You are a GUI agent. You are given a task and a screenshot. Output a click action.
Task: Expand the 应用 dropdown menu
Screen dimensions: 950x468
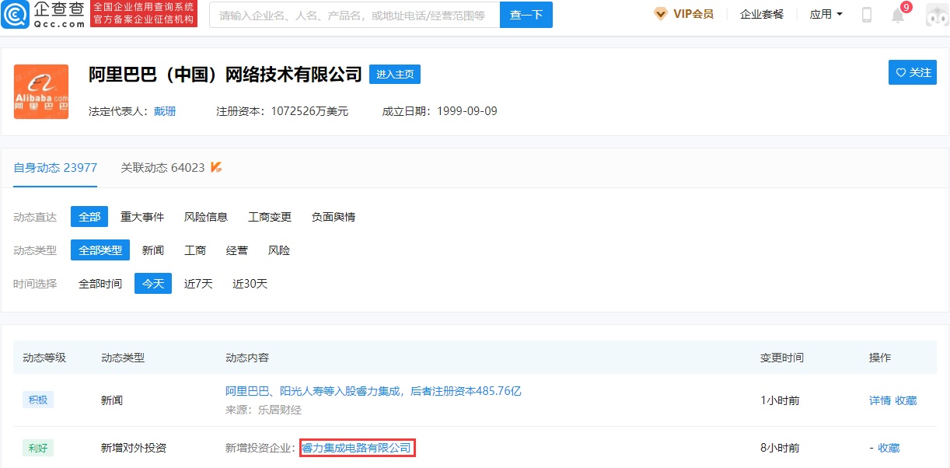[826, 14]
